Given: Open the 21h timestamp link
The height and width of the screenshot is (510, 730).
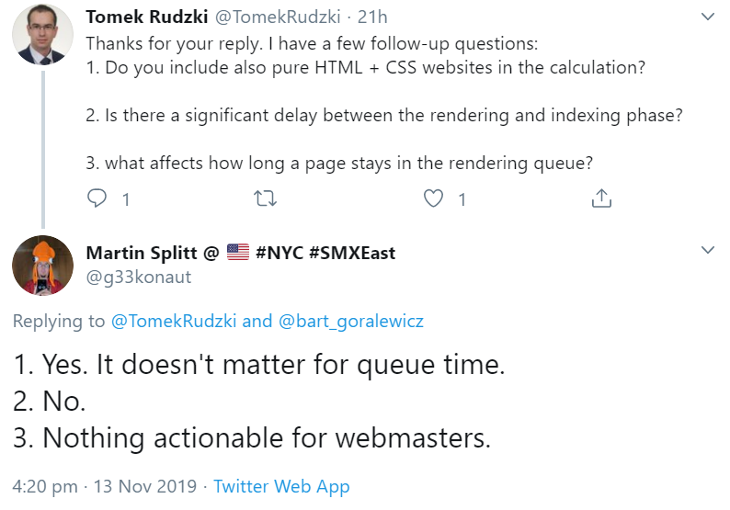Looking at the screenshot, I should pyautogui.click(x=373, y=17).
